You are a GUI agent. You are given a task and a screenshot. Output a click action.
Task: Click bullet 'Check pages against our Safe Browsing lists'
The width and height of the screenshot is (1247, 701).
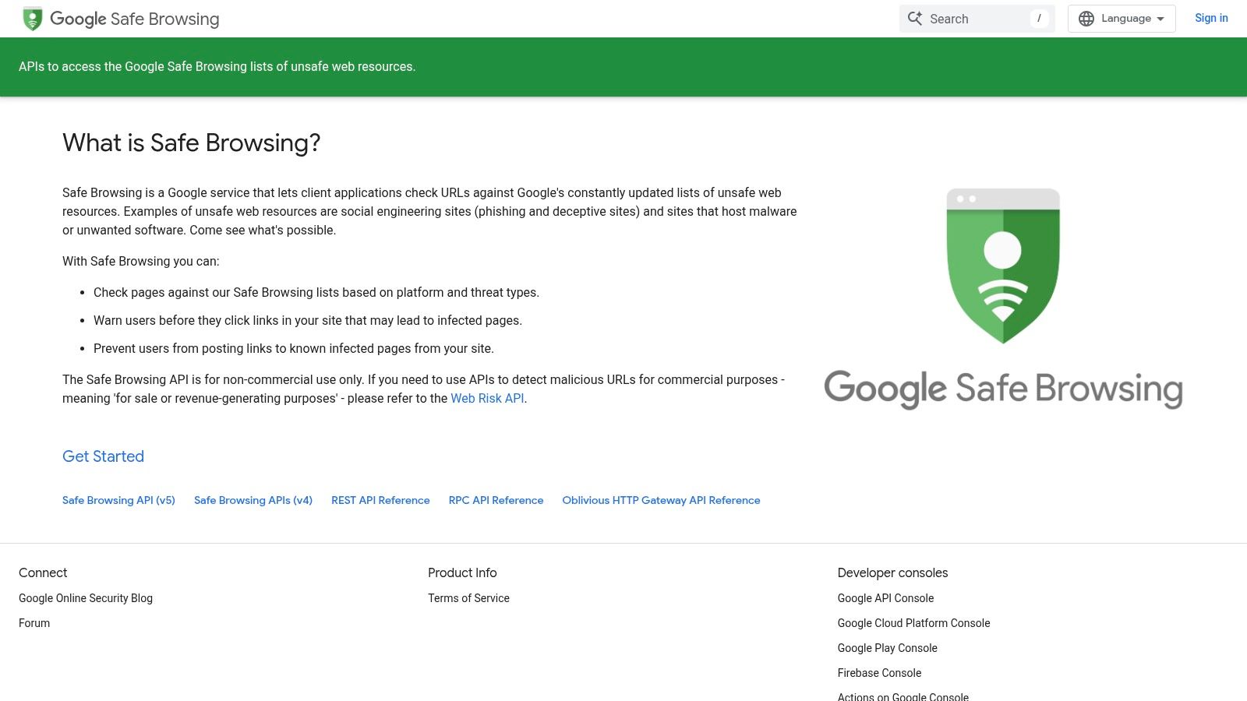click(x=316, y=292)
